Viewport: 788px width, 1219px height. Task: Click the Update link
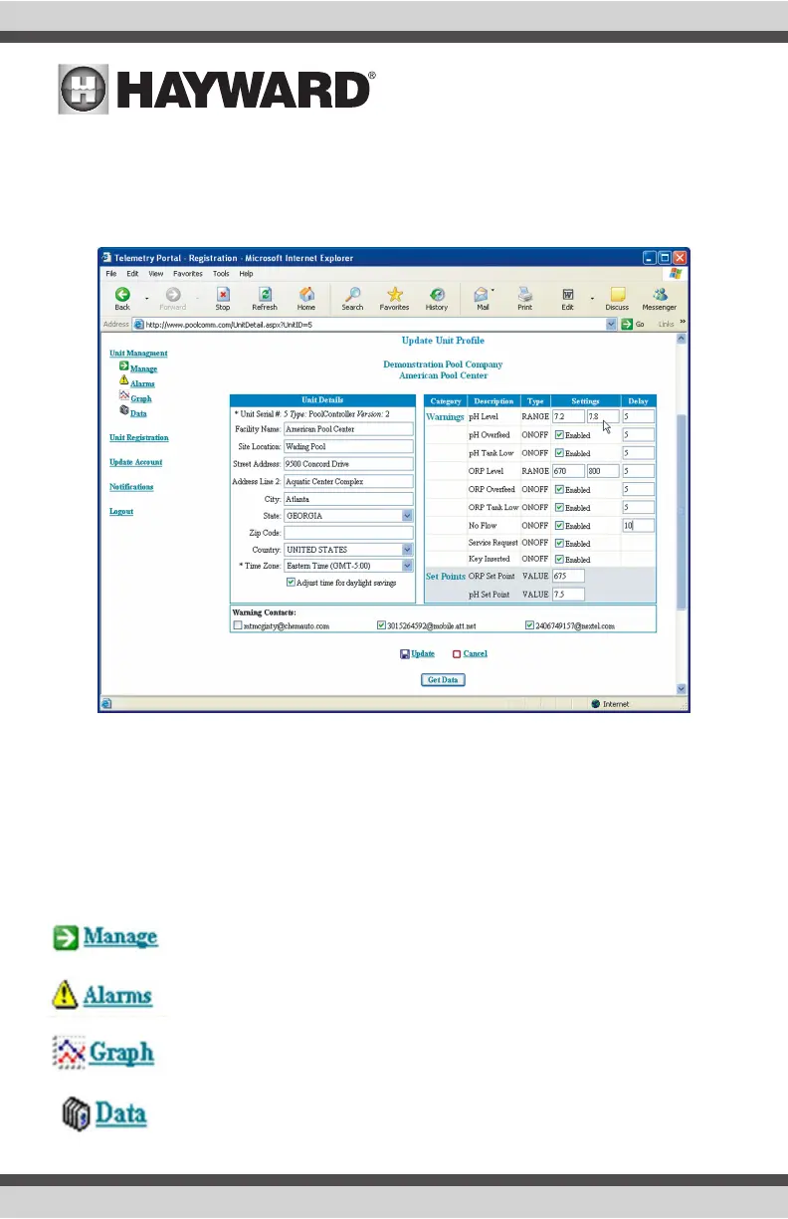pos(423,654)
